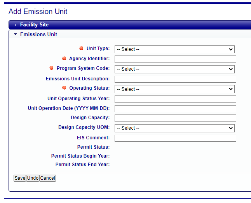Click the Save button

click(x=20, y=178)
